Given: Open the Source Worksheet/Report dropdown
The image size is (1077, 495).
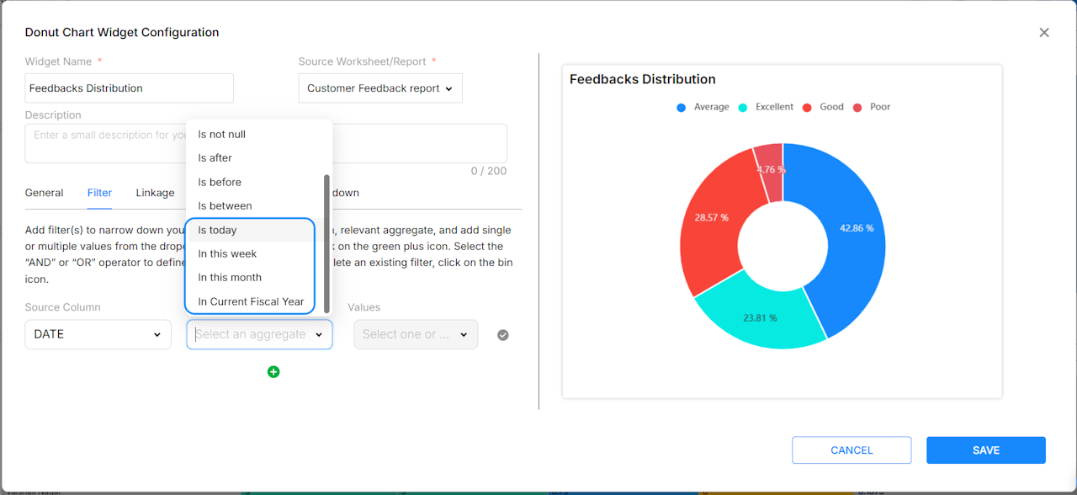Looking at the screenshot, I should click(x=379, y=88).
